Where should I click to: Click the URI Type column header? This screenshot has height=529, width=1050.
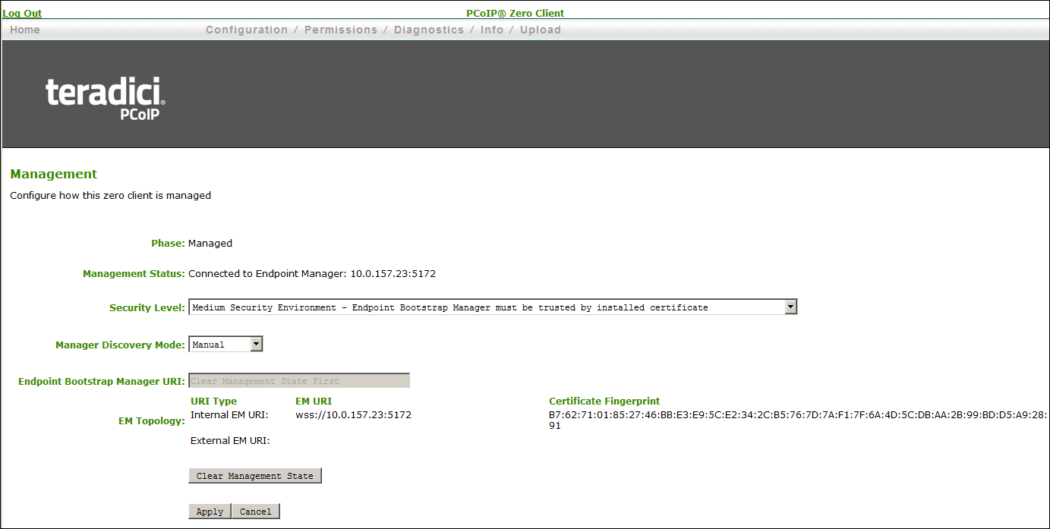[213, 401]
